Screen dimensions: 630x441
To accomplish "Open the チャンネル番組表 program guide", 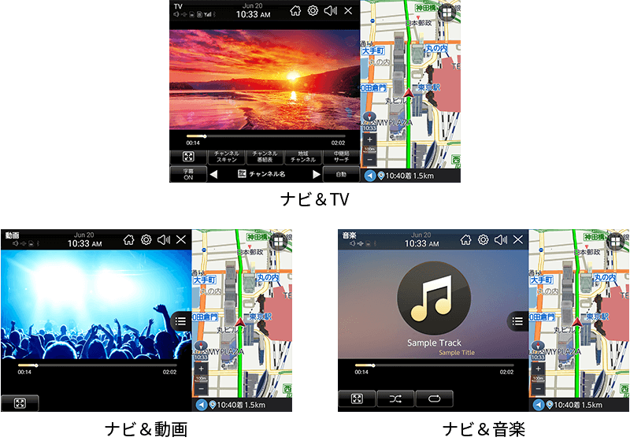I will click(265, 157).
